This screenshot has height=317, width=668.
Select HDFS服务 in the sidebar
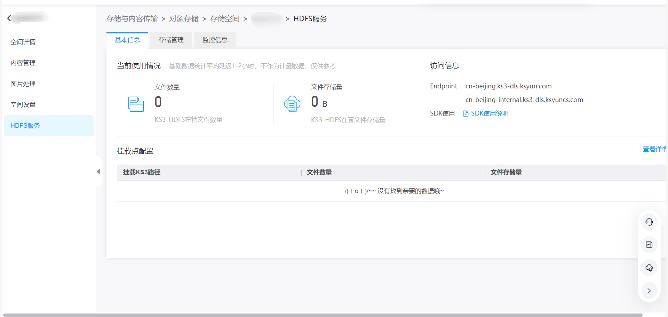click(x=49, y=126)
